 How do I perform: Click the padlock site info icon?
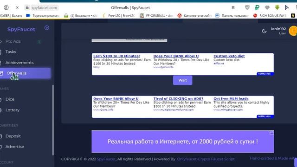coord(27,7)
